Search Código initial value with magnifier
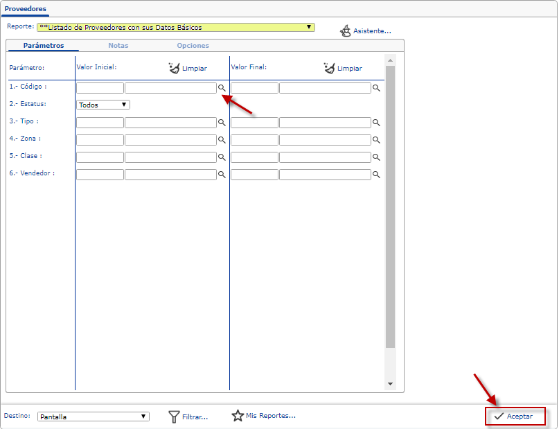Screen dimensions: 559x429 tap(222, 88)
